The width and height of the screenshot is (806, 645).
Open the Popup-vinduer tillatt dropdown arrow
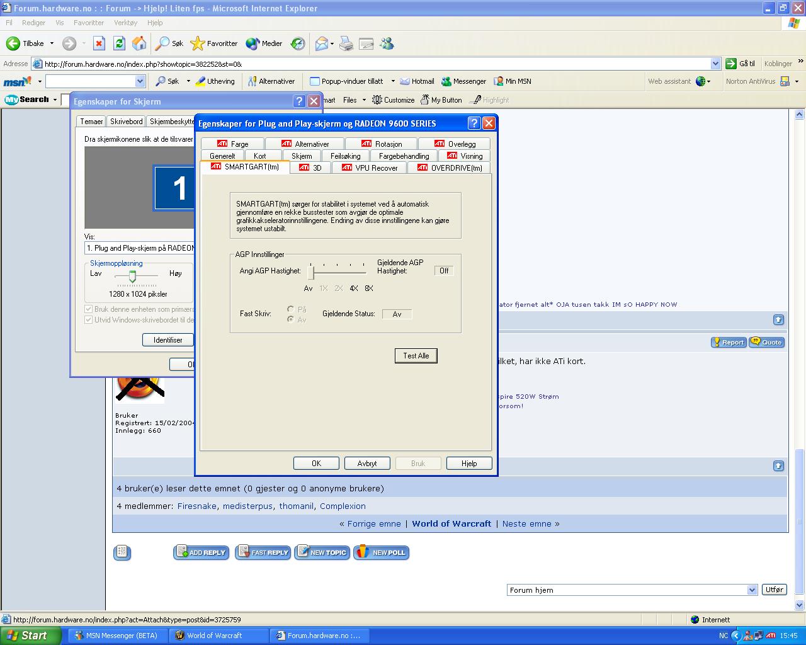(x=393, y=81)
